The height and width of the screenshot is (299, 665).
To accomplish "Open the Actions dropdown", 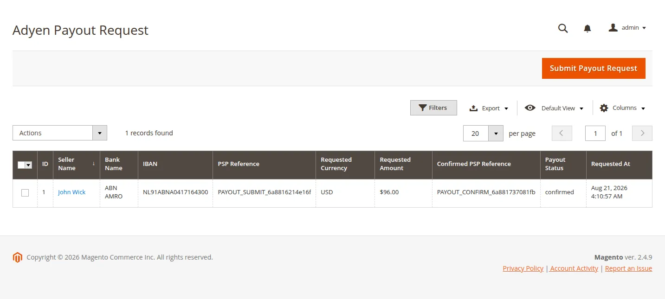I will pos(60,133).
